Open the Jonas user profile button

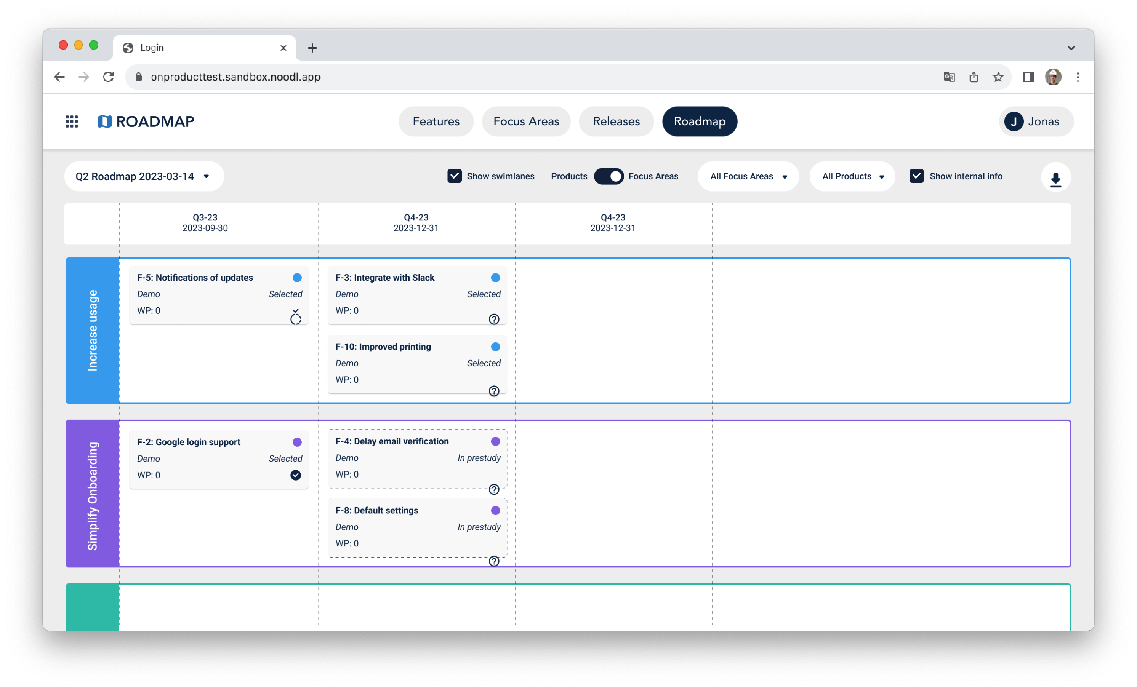[x=1036, y=121]
